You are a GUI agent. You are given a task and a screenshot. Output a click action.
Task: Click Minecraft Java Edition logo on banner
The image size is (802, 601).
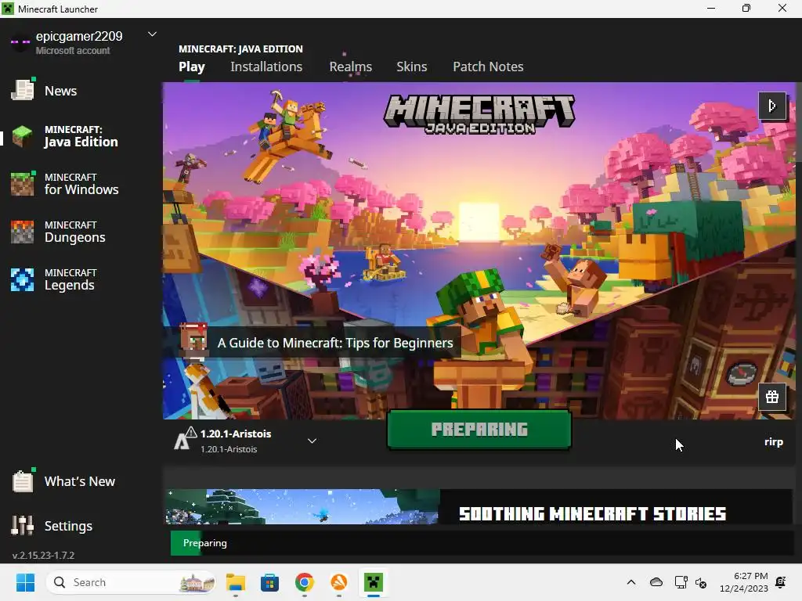click(x=479, y=114)
